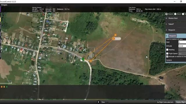186x104 pixels.
Task: Click the Alt diff 0.0 m readout
Action: (38, 9)
